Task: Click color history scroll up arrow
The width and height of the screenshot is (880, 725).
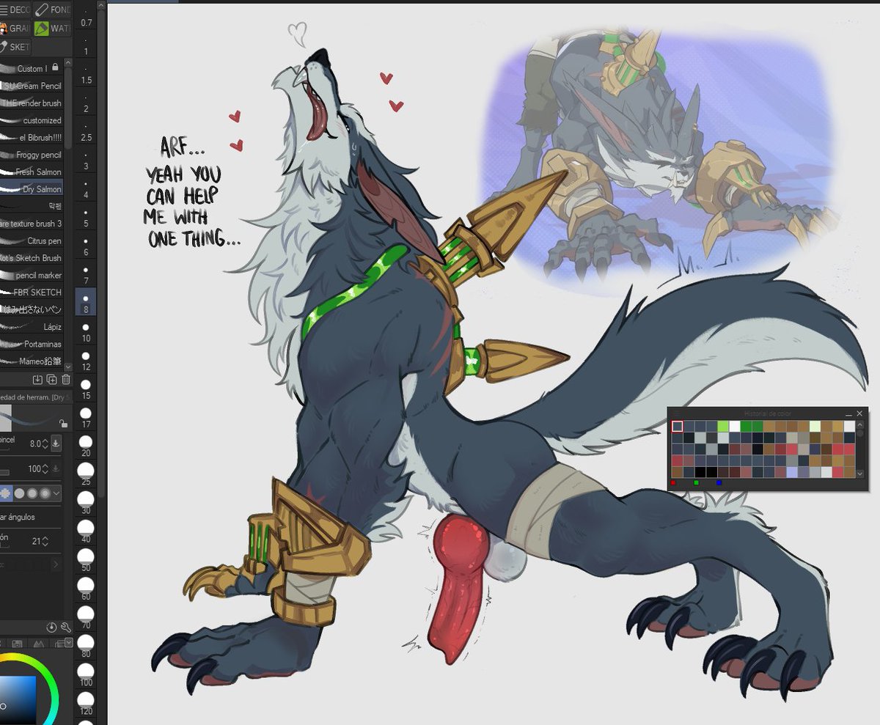Action: click(860, 424)
